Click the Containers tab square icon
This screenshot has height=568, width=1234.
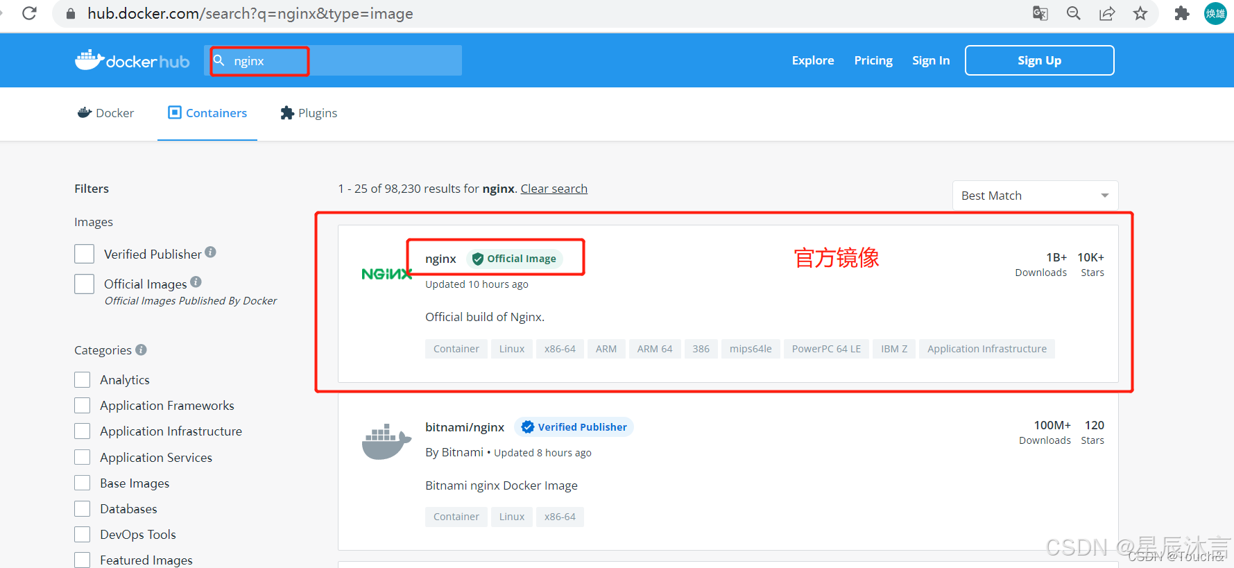coord(175,112)
